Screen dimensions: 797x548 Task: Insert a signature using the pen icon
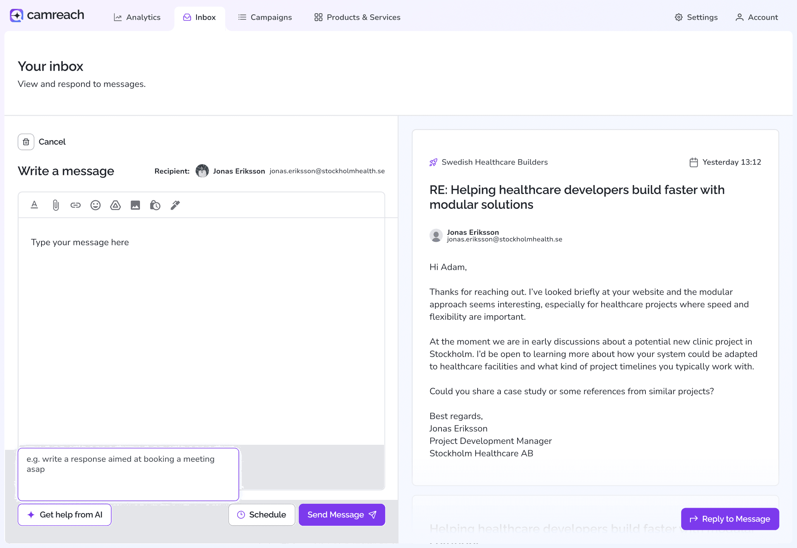[175, 205]
